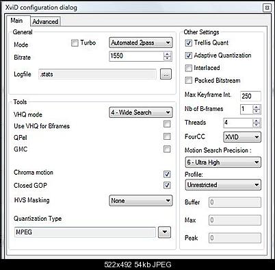Close the XviD configuration dialog

[267, 8]
